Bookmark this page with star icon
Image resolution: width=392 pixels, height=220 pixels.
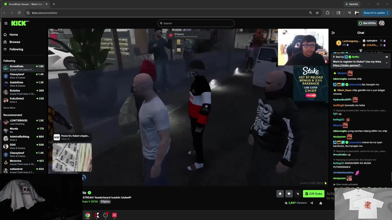coord(317,13)
